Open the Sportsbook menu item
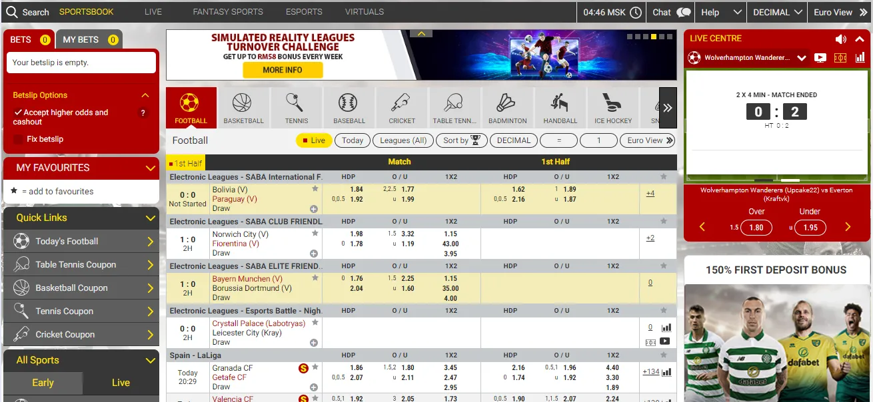Screen dimensions: 873x402 87,12
